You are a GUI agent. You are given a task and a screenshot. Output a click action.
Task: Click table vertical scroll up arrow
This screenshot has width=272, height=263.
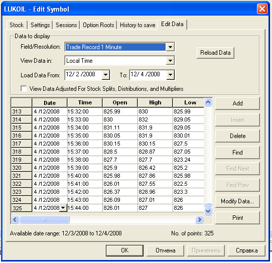[208, 102]
